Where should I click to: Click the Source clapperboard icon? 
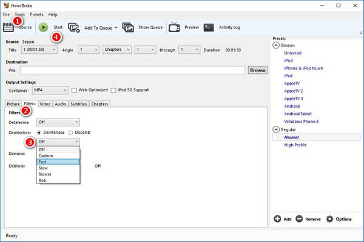pyautogui.click(x=8, y=27)
